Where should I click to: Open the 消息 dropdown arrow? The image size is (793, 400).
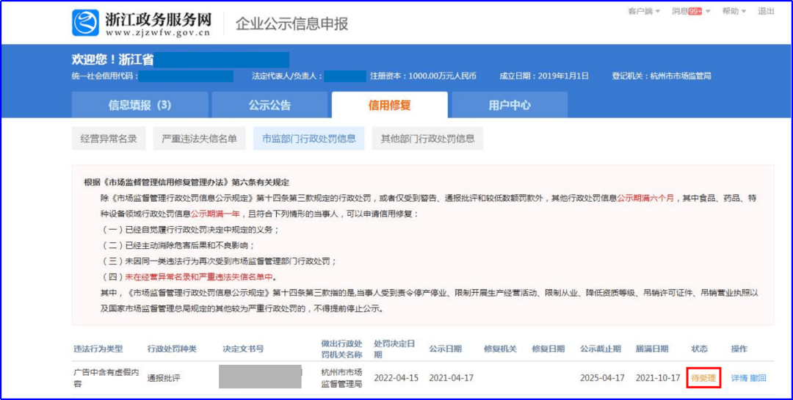(709, 12)
